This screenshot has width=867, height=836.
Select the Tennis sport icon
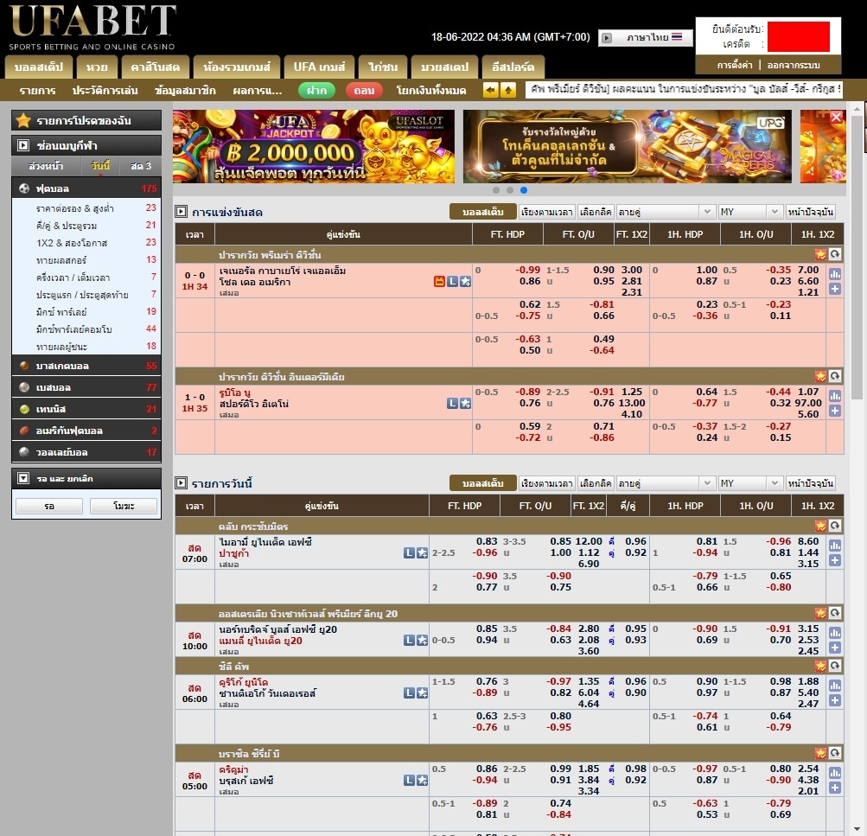[x=24, y=409]
